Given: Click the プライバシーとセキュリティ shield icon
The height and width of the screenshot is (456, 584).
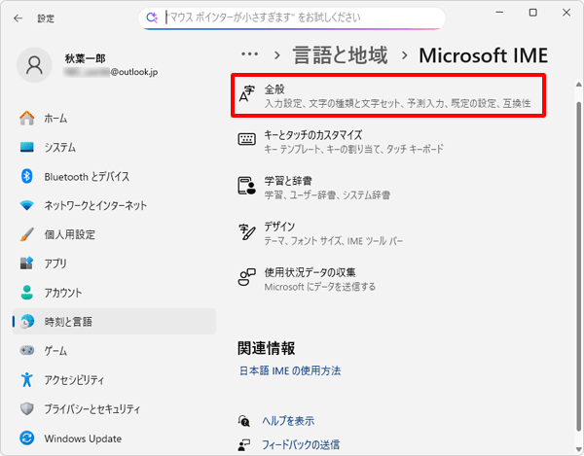Looking at the screenshot, I should (27, 408).
